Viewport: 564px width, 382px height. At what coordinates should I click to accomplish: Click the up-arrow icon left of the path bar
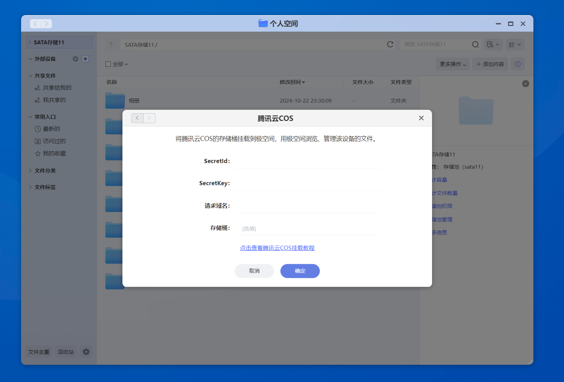[x=111, y=44]
